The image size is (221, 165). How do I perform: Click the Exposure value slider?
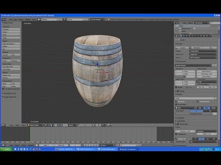coord(185,131)
